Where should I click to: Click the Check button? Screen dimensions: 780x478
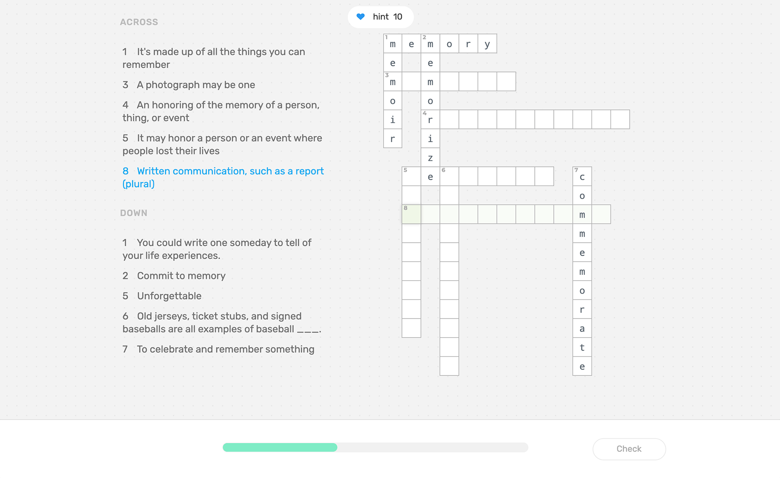[x=629, y=449]
